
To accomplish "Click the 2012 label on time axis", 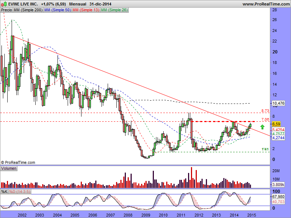I will click(199, 215).
